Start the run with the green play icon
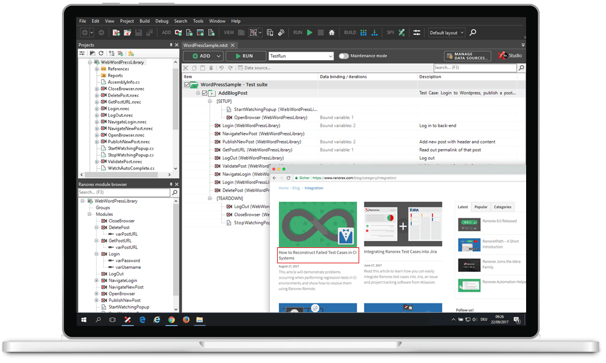This screenshot has width=606, height=363. [310, 33]
